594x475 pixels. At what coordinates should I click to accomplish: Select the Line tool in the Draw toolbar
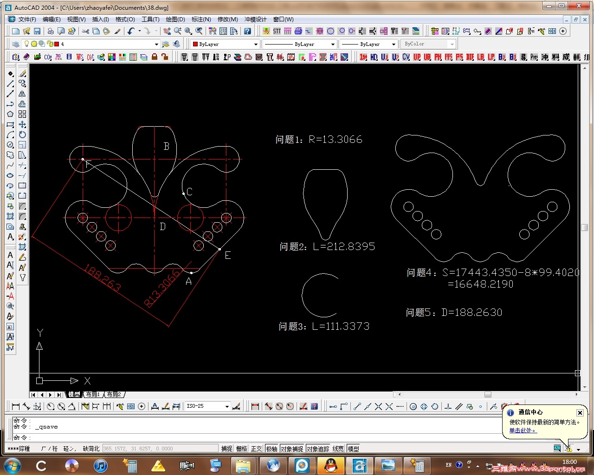pos(10,84)
